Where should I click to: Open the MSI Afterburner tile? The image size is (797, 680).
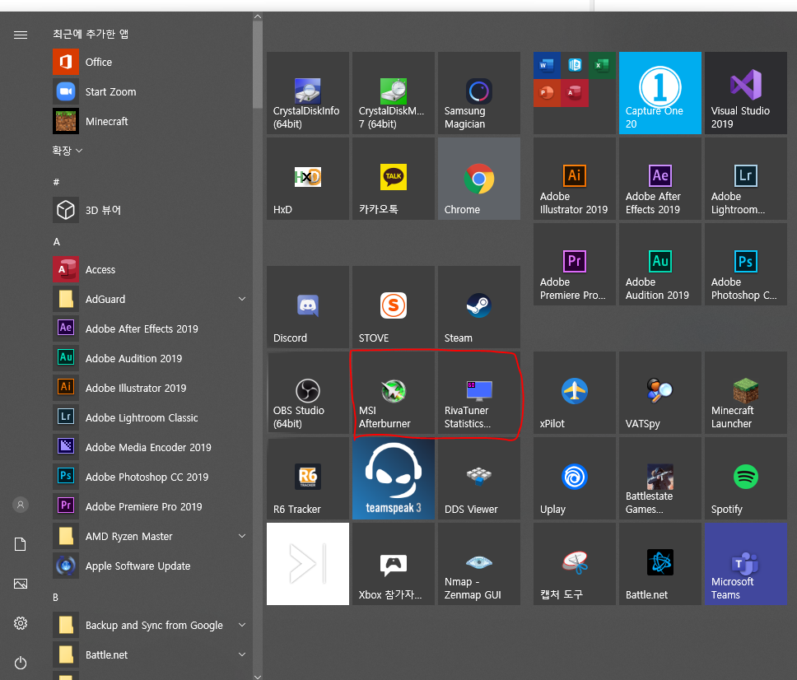point(394,393)
